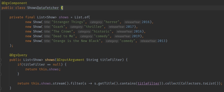224x92 pixels.
Task: Click the @DgsQuery annotation
Action: pos(18,55)
